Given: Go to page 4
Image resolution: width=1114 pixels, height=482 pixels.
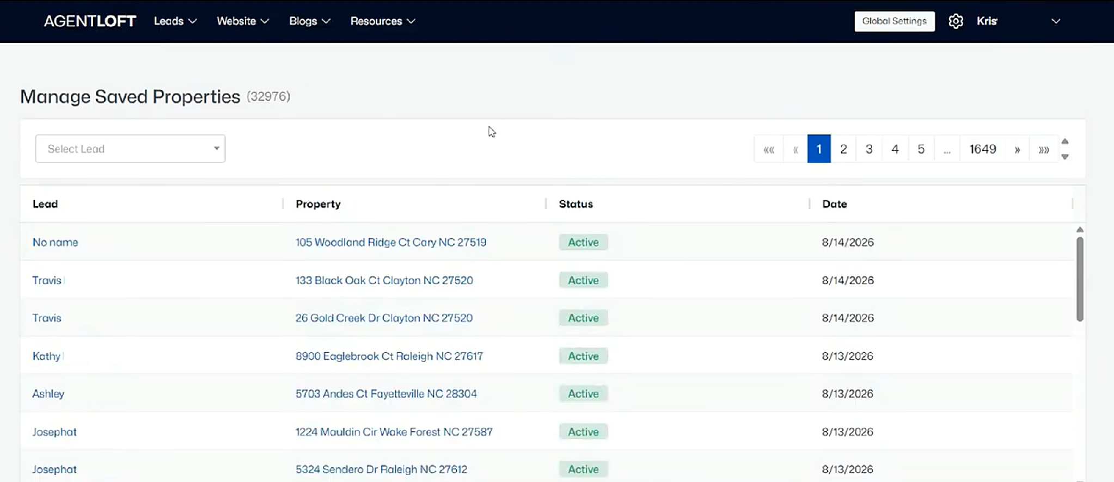Looking at the screenshot, I should click(895, 149).
